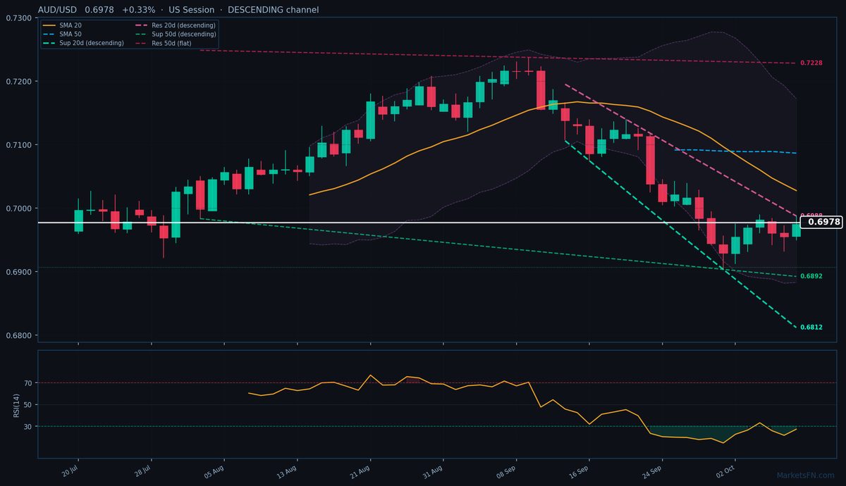846x486 pixels.
Task: Click the AUD/USD symbol in the chart title
Action: 58,10
